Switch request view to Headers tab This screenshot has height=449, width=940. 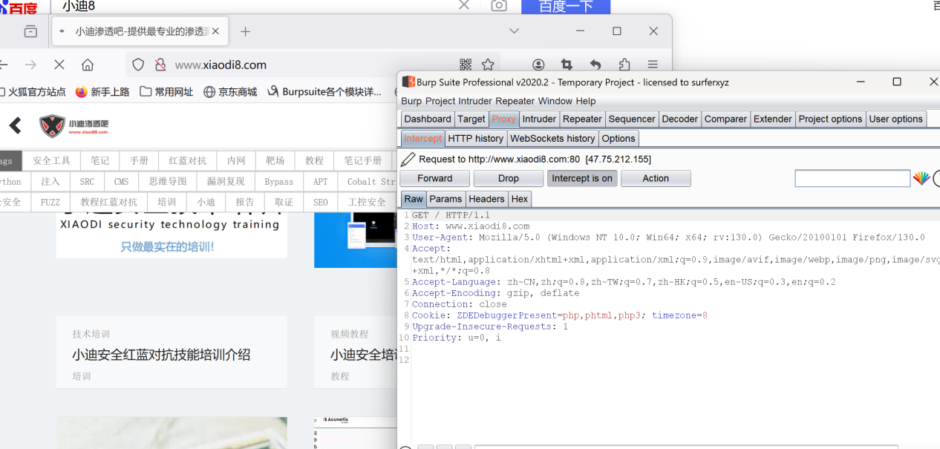(x=487, y=199)
